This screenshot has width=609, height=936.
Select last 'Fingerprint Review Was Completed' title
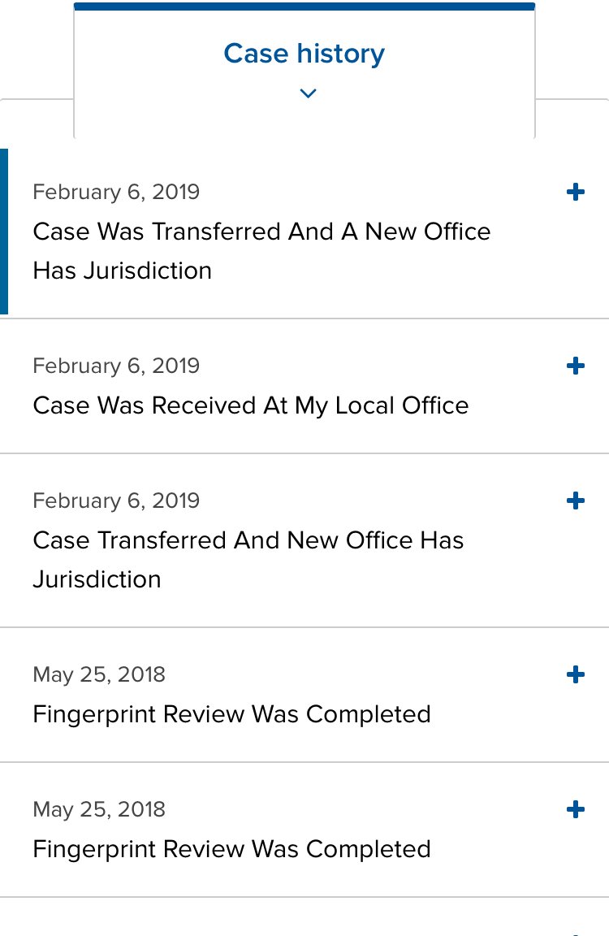click(231, 849)
